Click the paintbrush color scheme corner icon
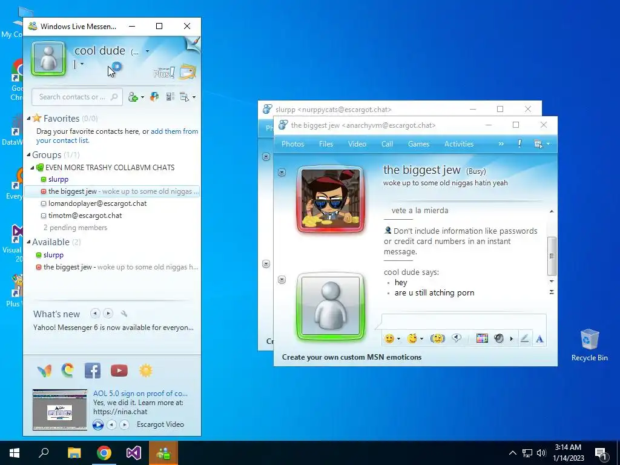 pyautogui.click(x=194, y=43)
